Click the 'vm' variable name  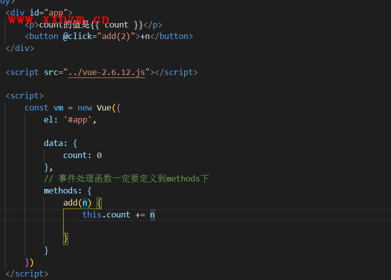[x=58, y=107]
